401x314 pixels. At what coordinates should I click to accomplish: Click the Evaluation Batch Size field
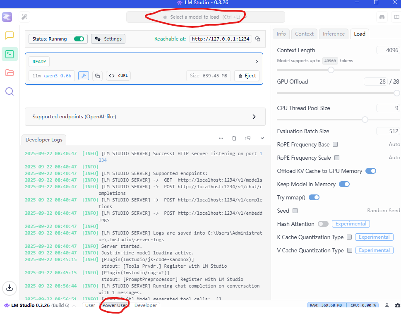pyautogui.click(x=388, y=131)
